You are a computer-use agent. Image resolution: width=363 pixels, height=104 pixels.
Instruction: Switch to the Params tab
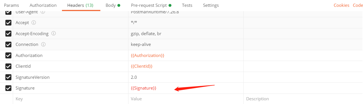point(11,5)
